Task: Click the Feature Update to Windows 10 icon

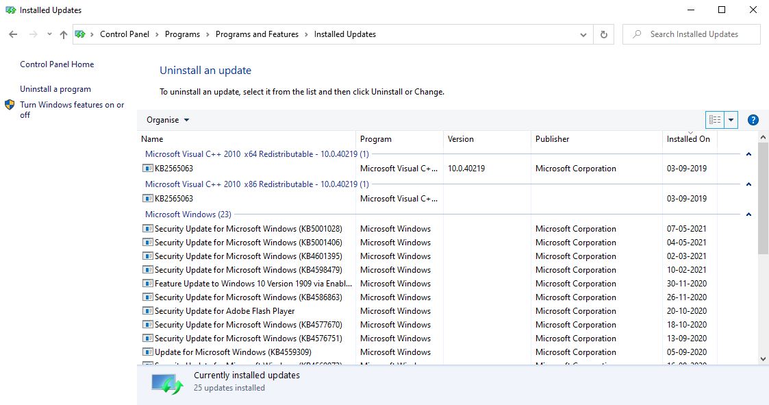Action: [x=148, y=284]
